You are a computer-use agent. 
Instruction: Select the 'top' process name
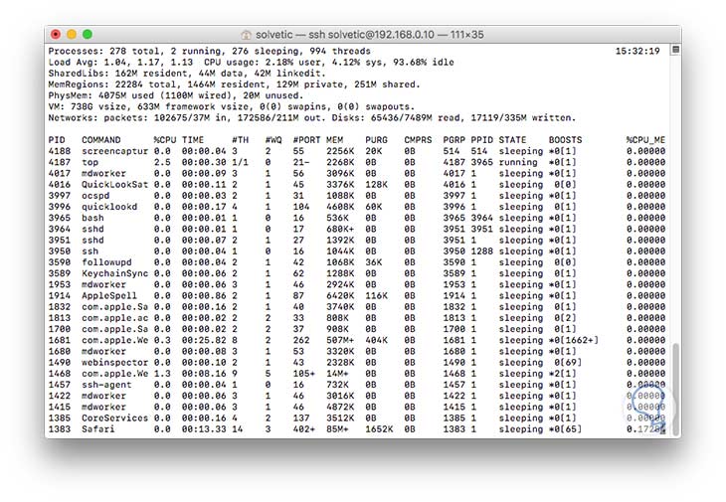tap(90, 162)
